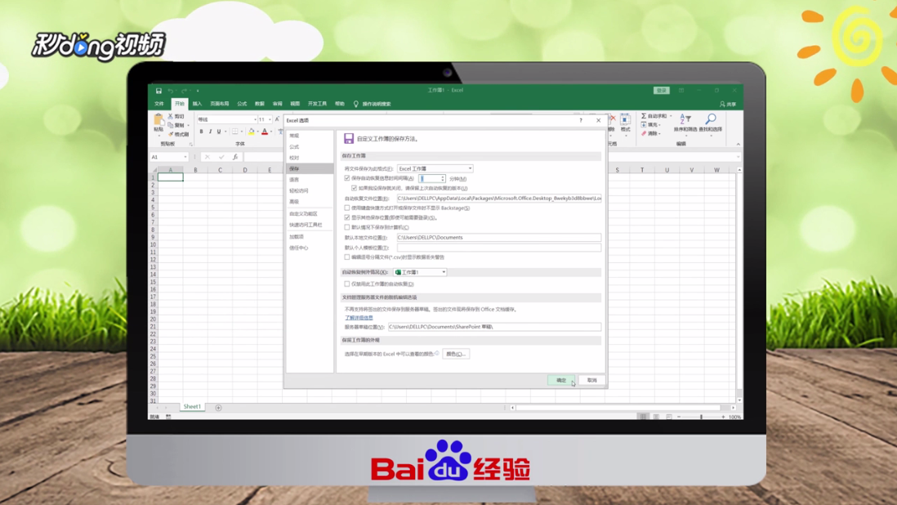Click the Cut (剪切) scissors icon
Image resolution: width=897 pixels, height=505 pixels.
[x=171, y=116]
